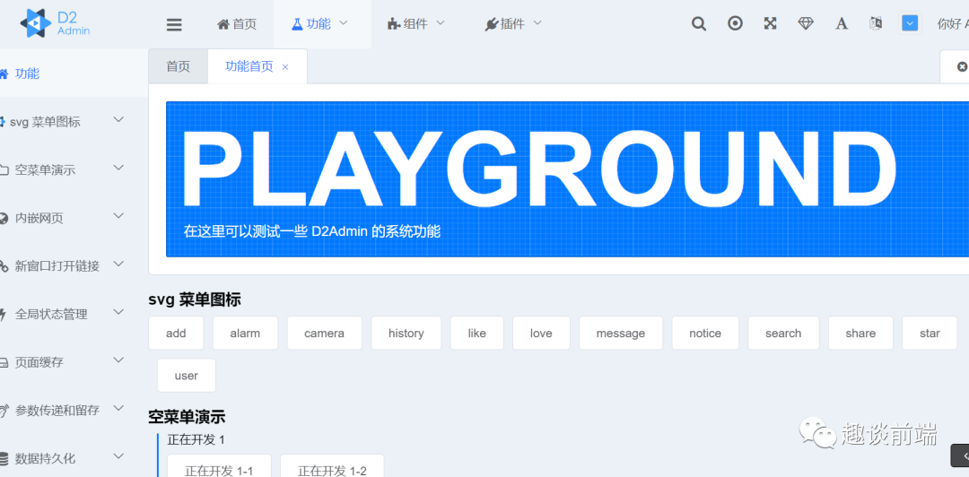Click the log record target icon
The width and height of the screenshot is (969, 477).
point(735,23)
